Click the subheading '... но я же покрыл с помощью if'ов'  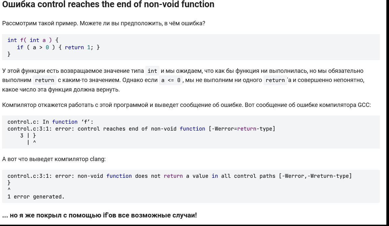[x=100, y=216]
